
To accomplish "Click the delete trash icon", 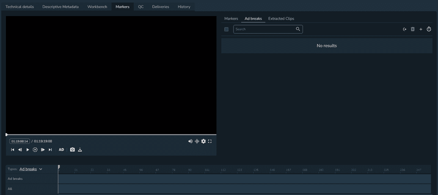I will (x=413, y=29).
